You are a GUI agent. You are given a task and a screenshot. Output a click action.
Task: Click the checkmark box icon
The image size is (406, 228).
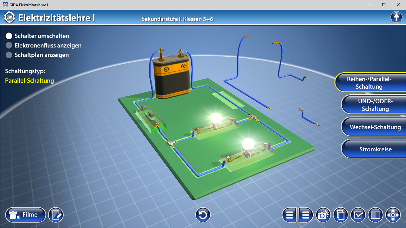[x=358, y=215]
